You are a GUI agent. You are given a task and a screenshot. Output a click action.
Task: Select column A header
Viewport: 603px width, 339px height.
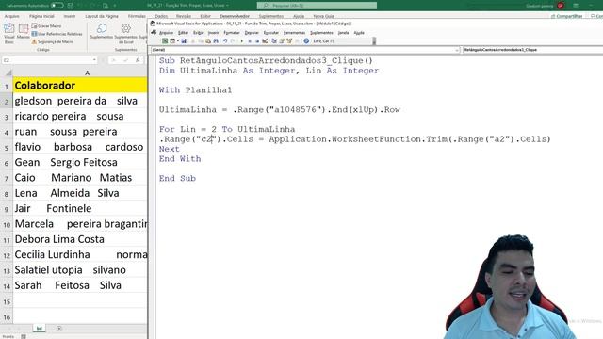80,73
